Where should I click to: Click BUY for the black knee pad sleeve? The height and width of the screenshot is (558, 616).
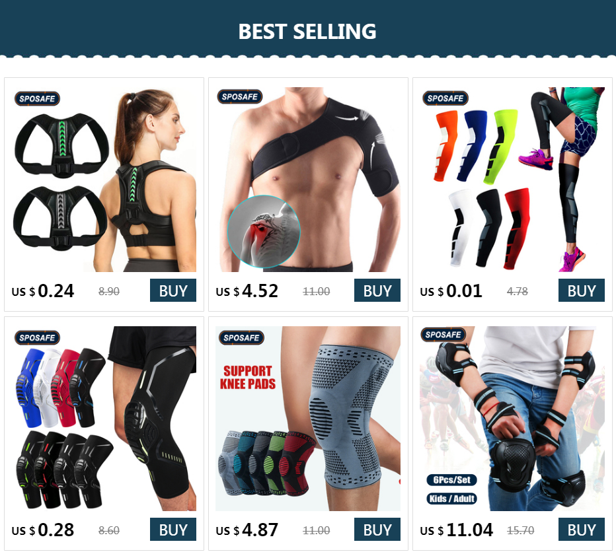pyautogui.click(x=173, y=530)
